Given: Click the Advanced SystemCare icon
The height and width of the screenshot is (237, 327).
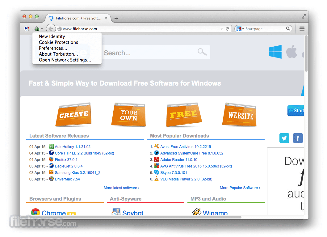Looking at the screenshot, I should click(x=157, y=153).
